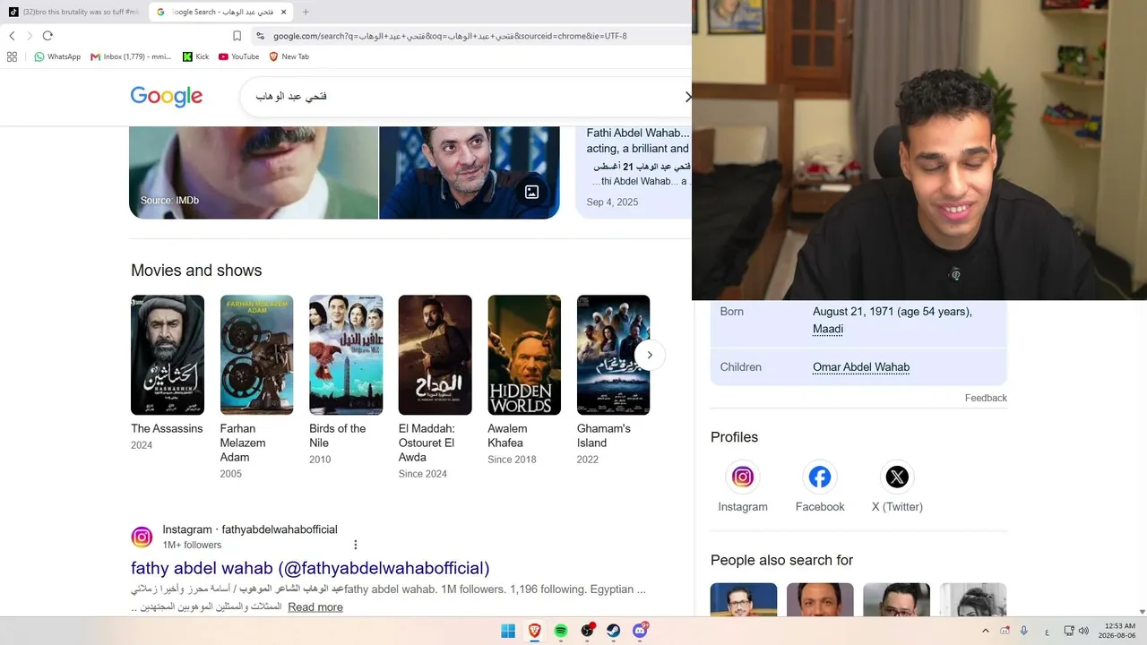Screen dimensions: 1147x645
Task: Click the address bar URL
Action: coord(450,36)
